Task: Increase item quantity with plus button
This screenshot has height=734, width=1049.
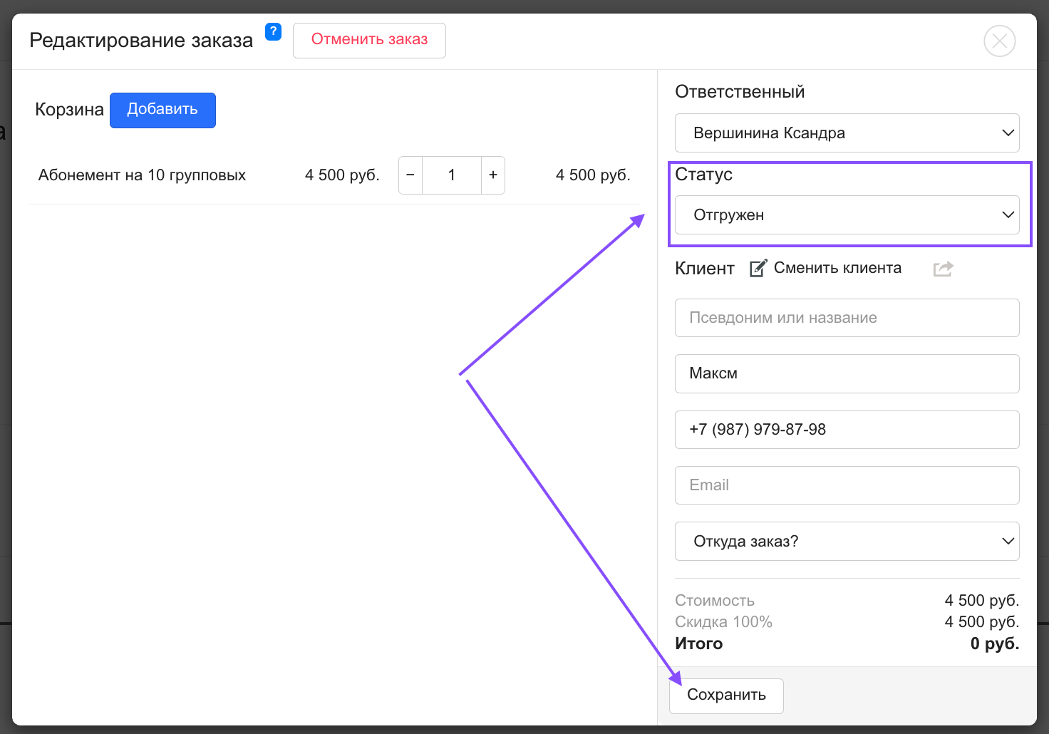Action: [493, 175]
